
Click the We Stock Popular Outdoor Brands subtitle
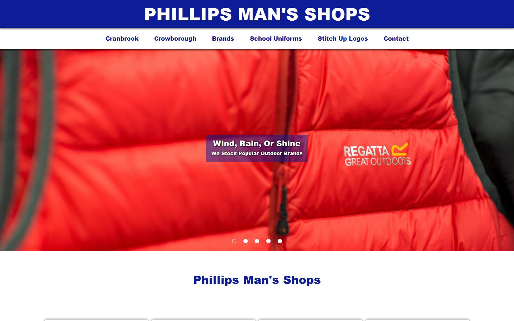257,153
